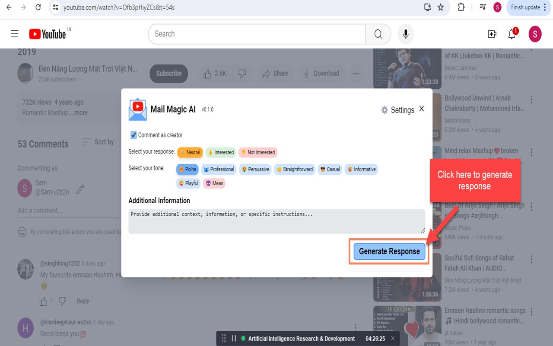Dislike the video with thumbs down

[242, 74]
